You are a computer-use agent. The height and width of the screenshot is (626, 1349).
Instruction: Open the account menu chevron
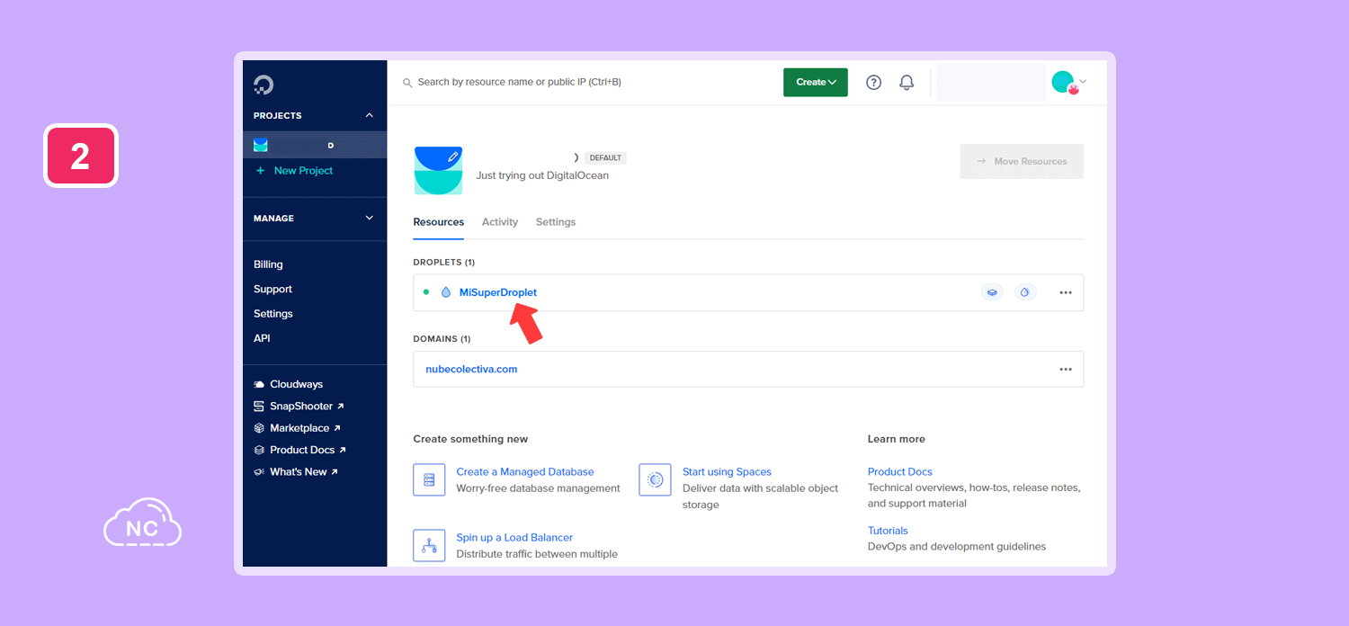1083,82
